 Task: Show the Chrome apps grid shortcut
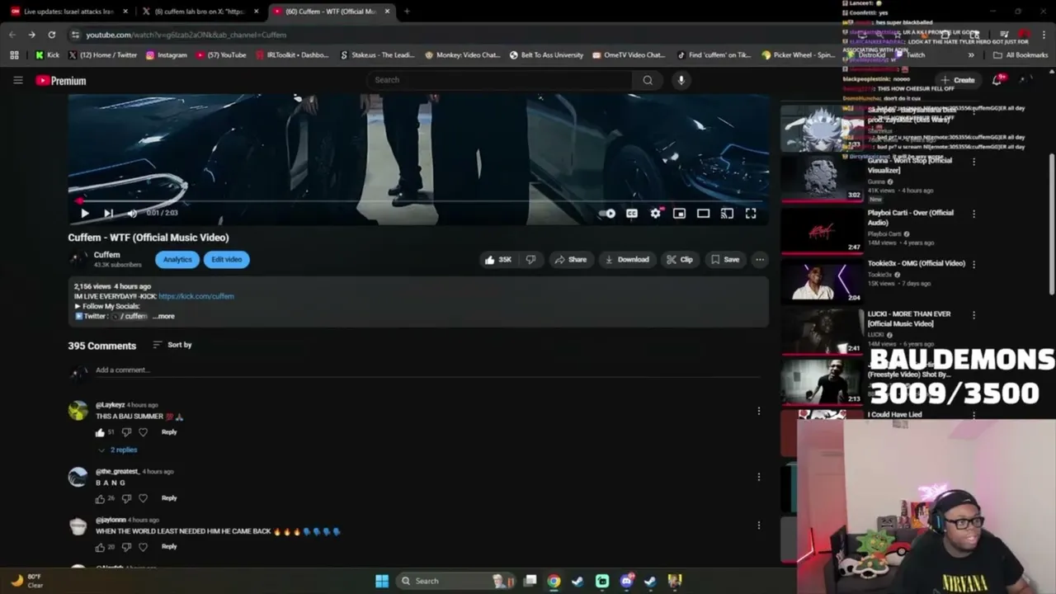(14, 55)
